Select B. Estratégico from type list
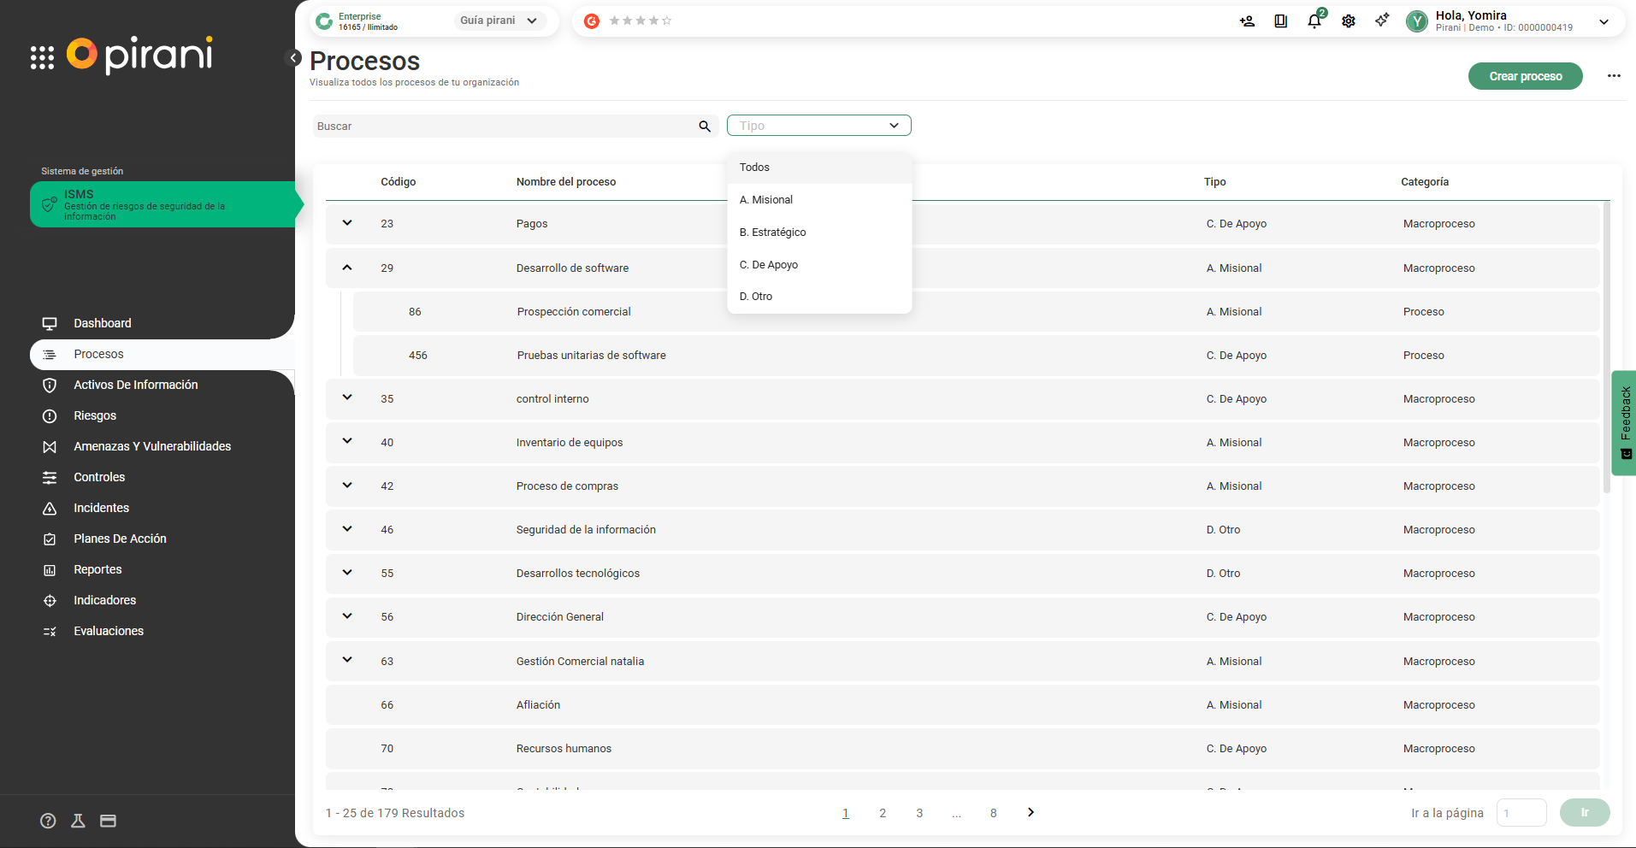1636x848 pixels. [772, 233]
